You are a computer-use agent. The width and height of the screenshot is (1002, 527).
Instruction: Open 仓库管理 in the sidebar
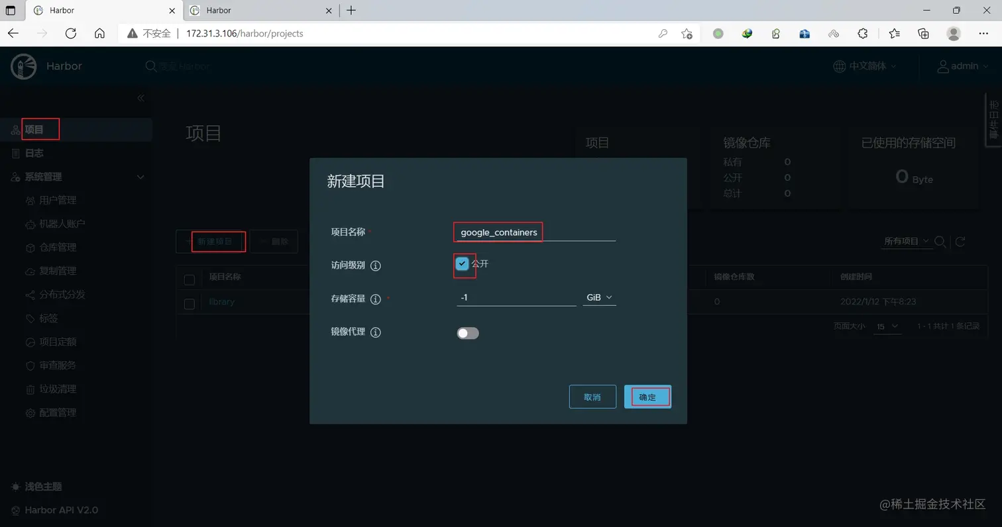pyautogui.click(x=58, y=248)
